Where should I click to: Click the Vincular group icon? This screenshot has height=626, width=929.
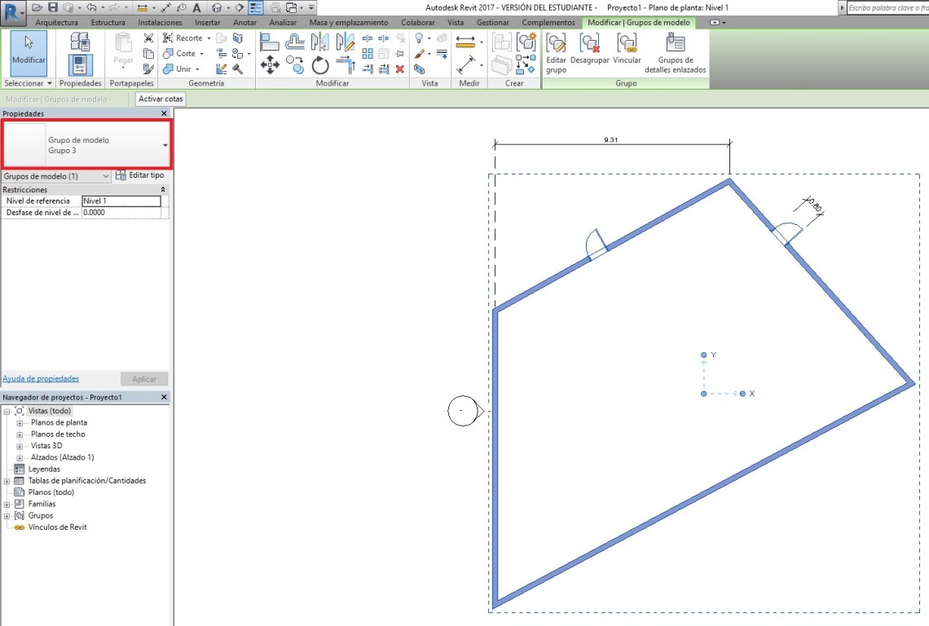(627, 54)
